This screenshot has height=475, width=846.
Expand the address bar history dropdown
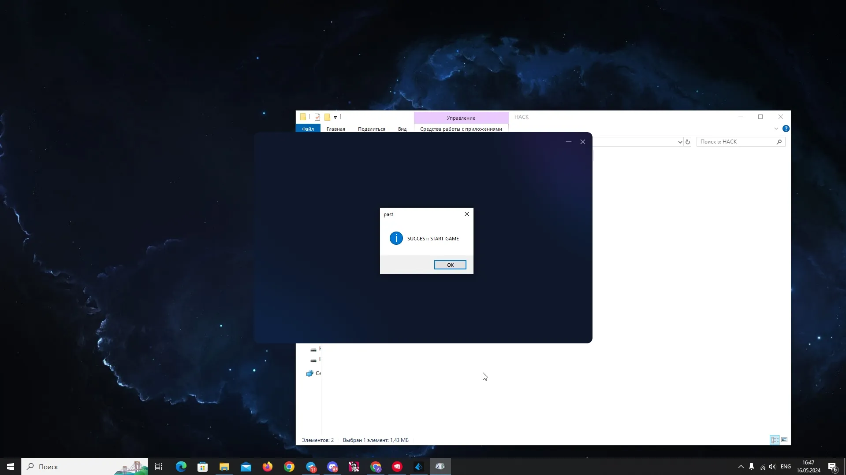[680, 142]
